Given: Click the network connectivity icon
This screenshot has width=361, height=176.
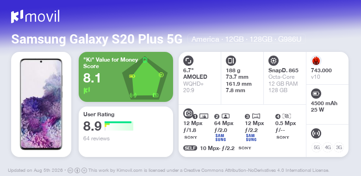Looking at the screenshot, I should [x=316, y=133].
